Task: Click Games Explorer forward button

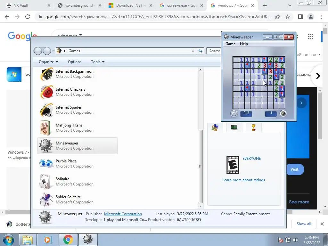Action: (x=47, y=51)
